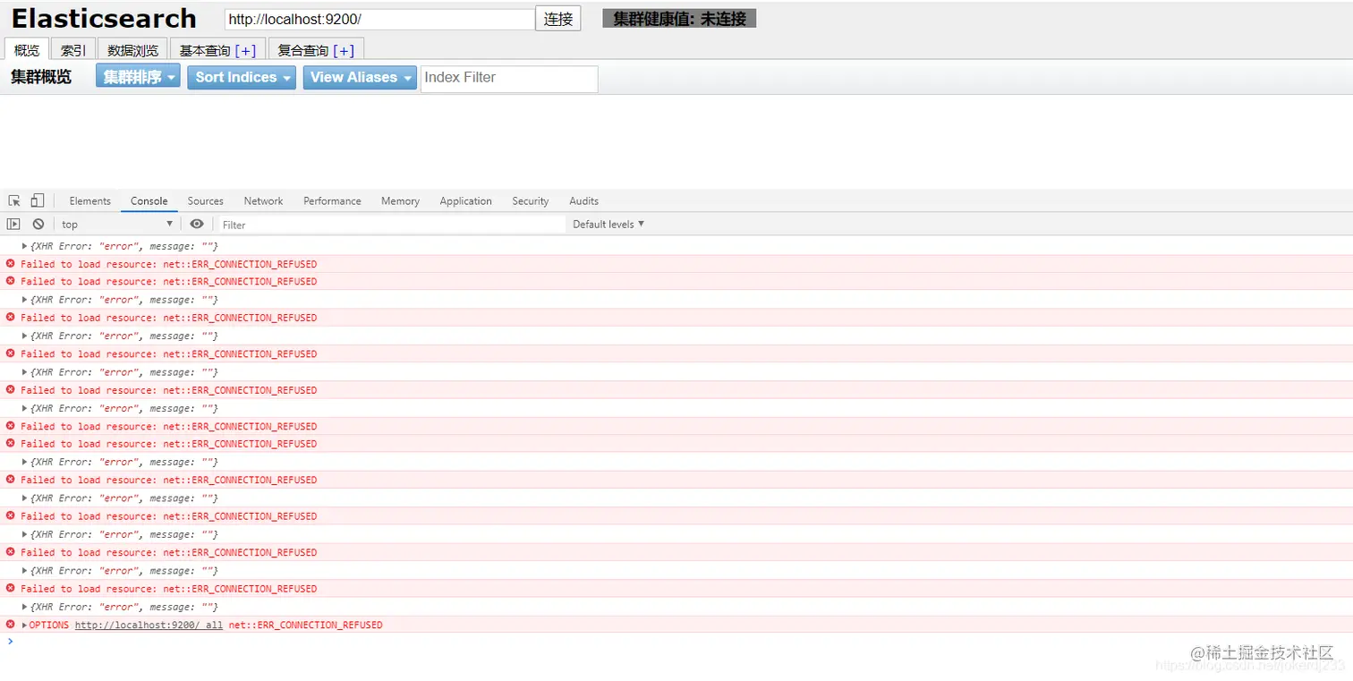1353x681 pixels.
Task: Open the Memory DevTools tab
Action: click(400, 200)
